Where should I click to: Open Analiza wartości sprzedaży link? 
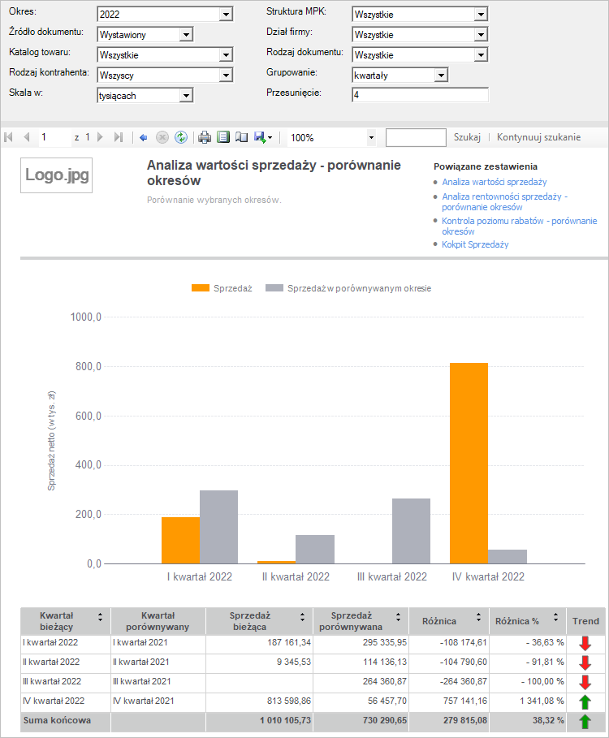494,182
